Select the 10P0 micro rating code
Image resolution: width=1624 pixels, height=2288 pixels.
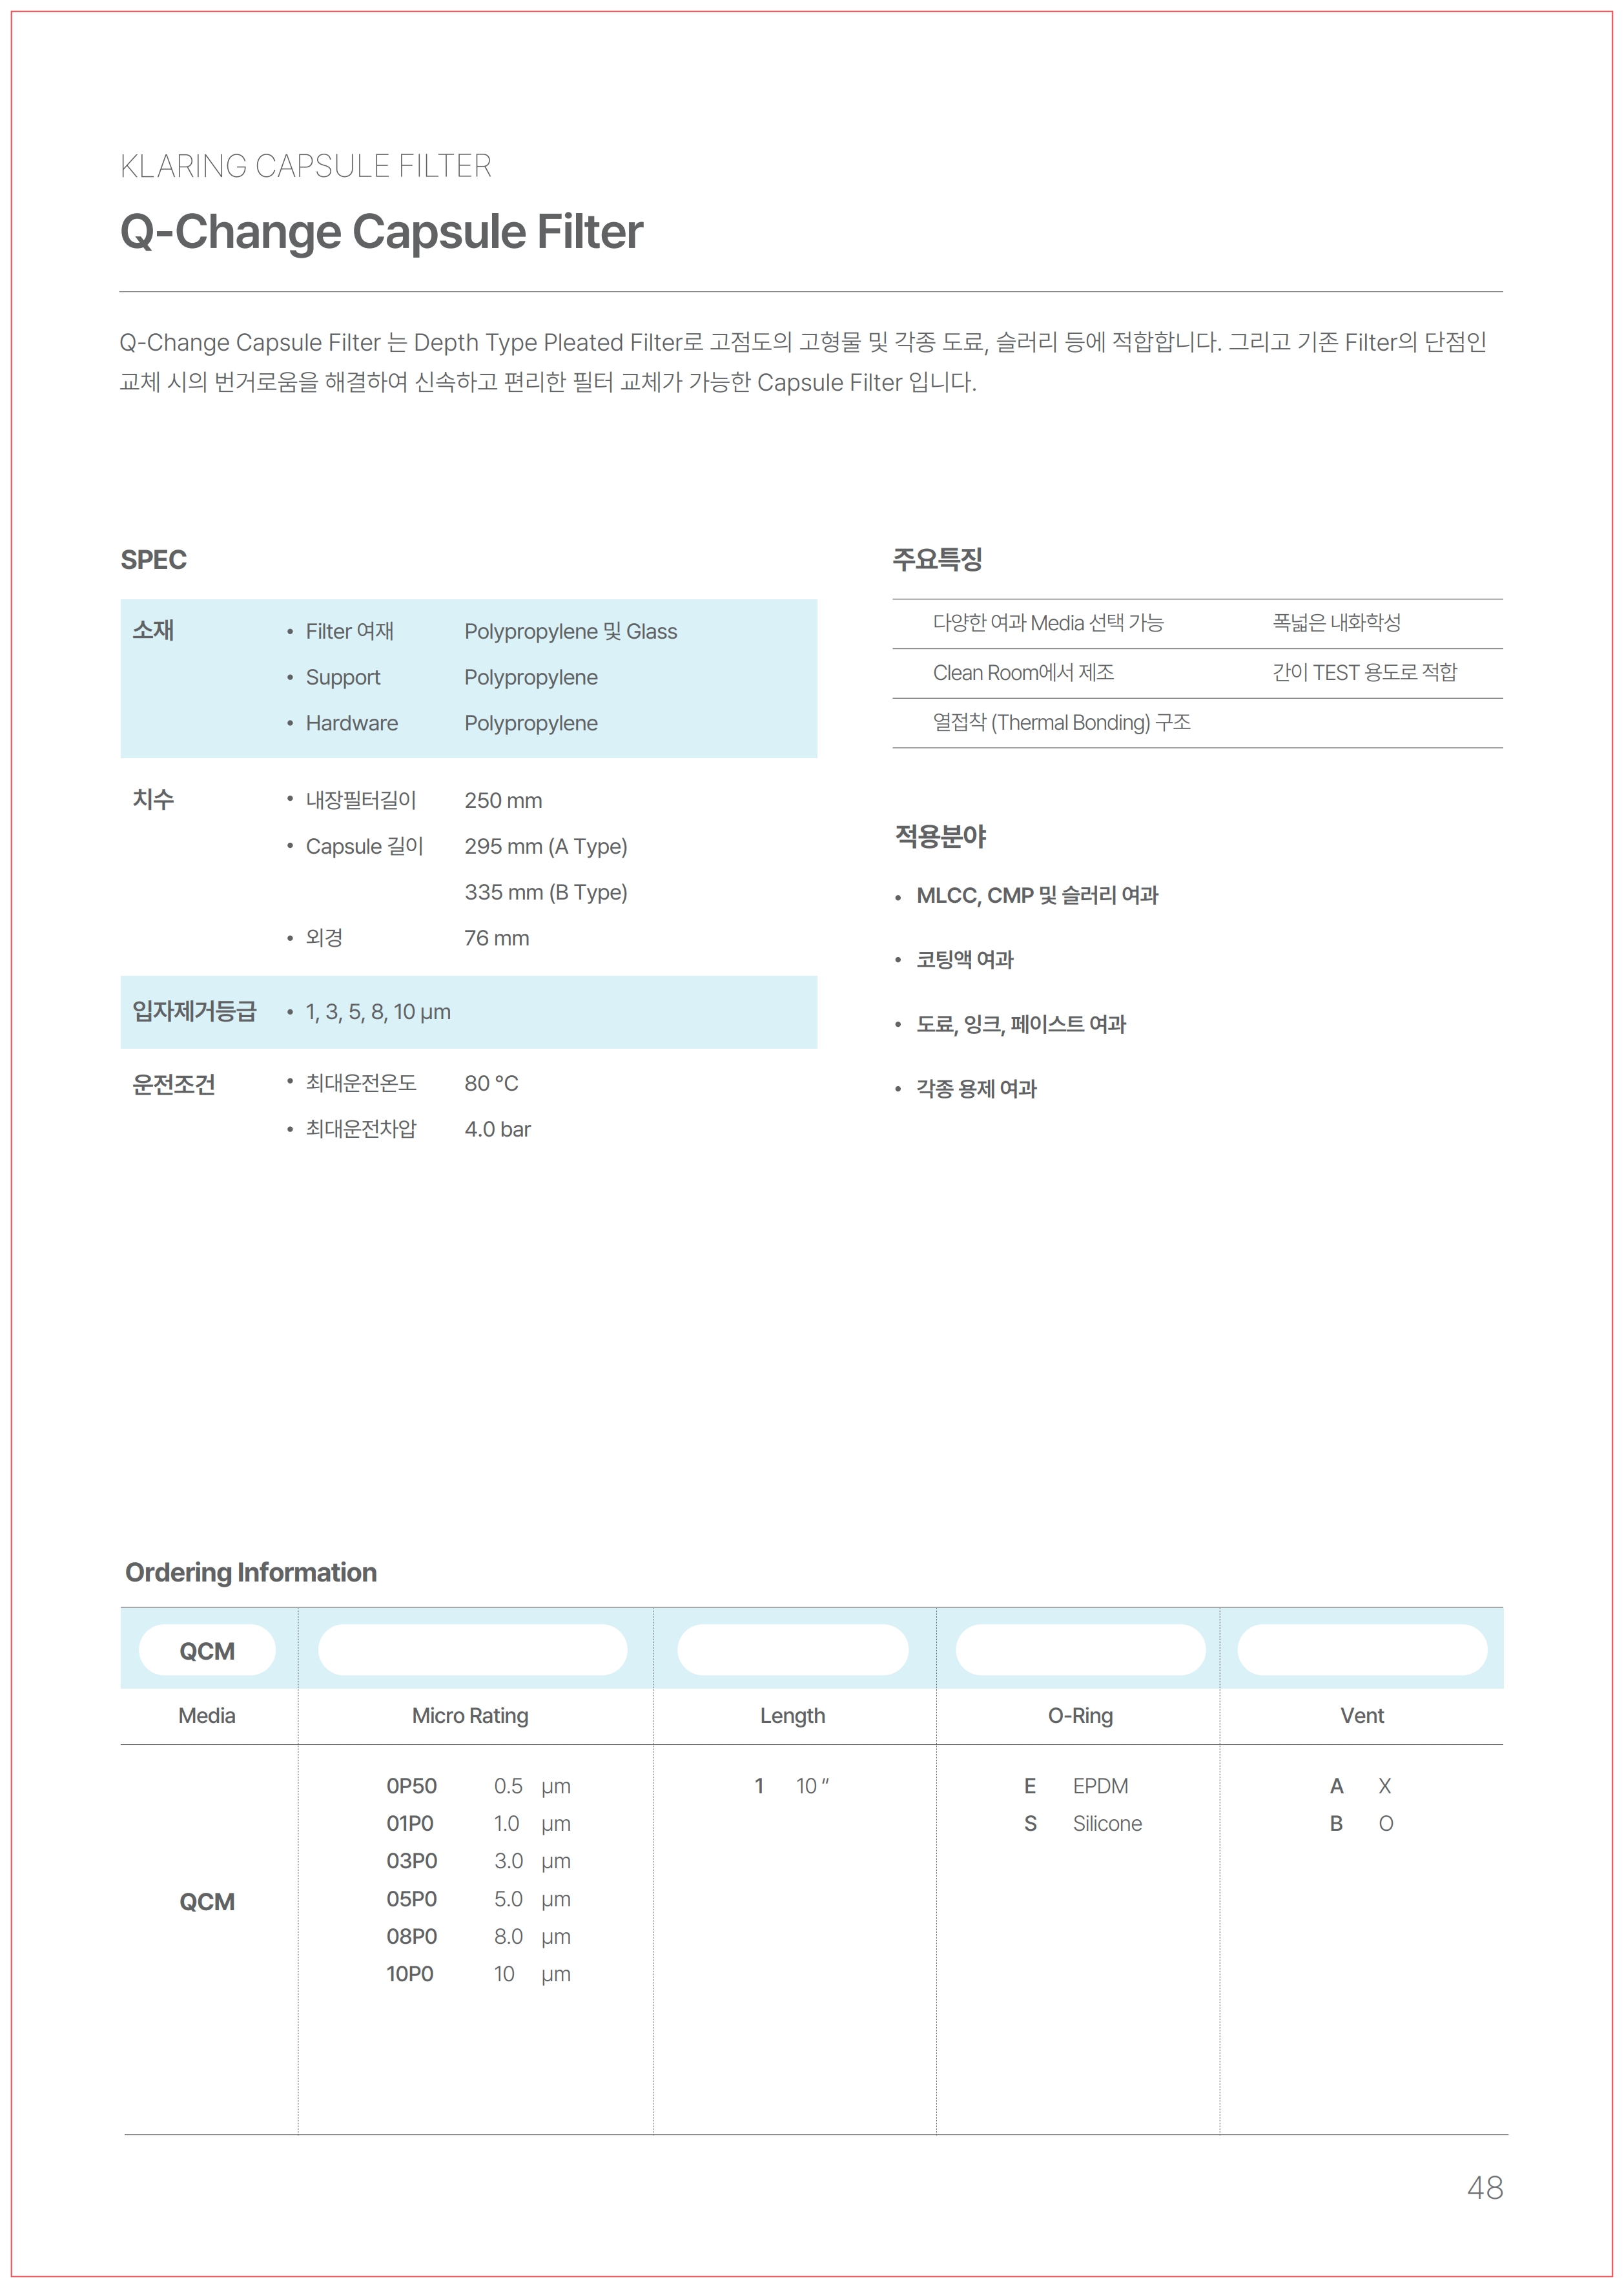(410, 1974)
